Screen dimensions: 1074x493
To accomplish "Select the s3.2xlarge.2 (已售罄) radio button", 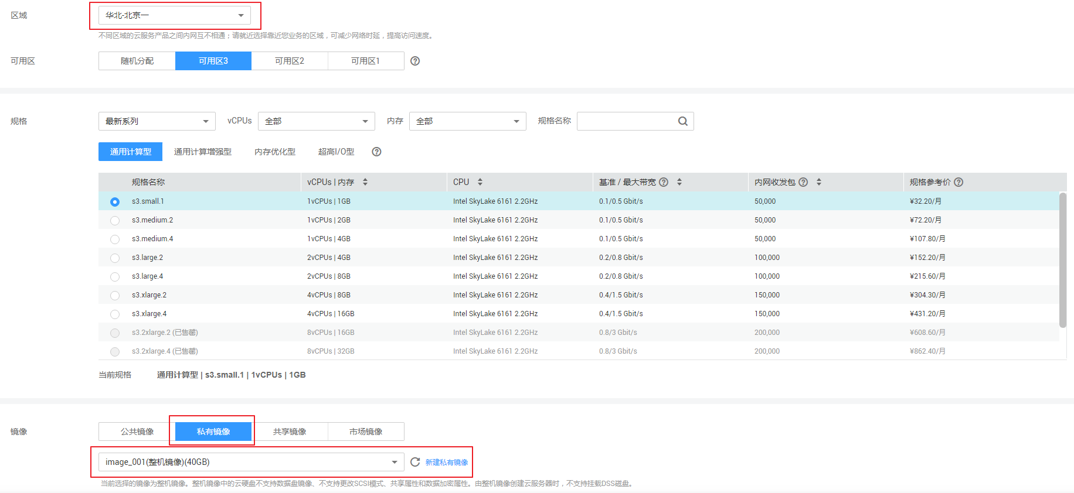I will point(115,333).
